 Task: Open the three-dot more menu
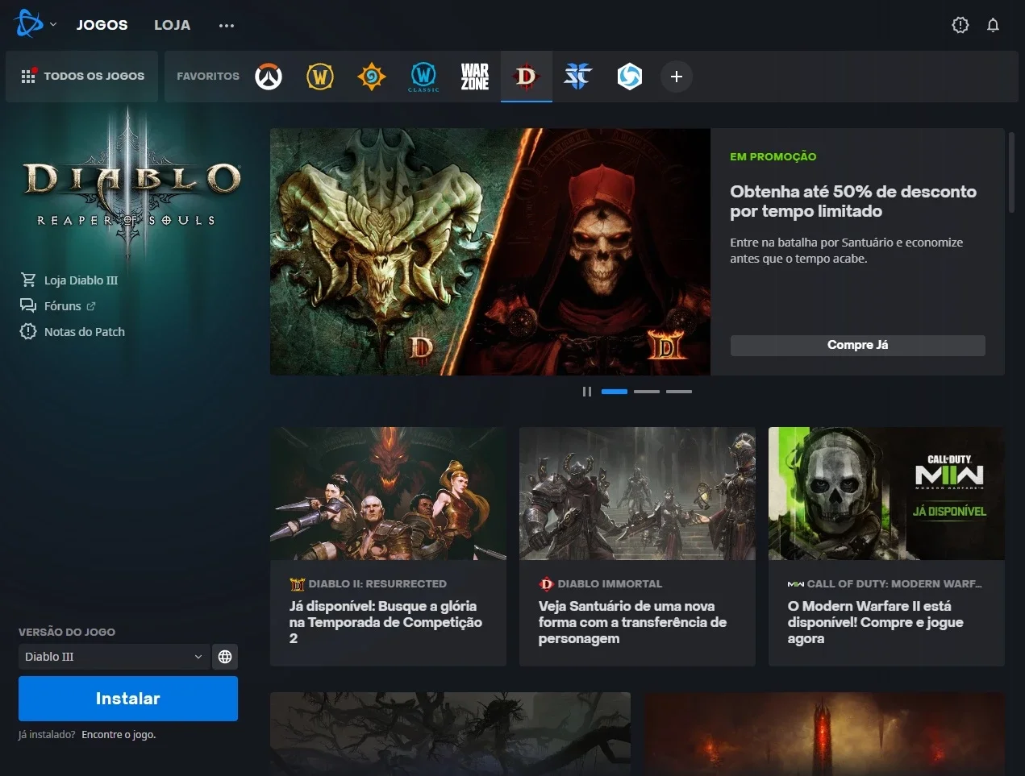click(x=227, y=26)
